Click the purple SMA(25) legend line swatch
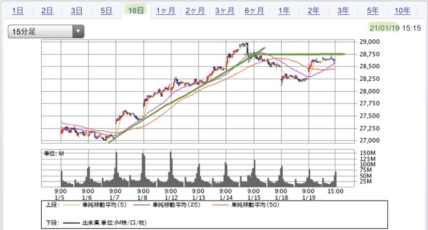Image resolution: width=428 pixels, height=230 pixels. click(x=142, y=205)
